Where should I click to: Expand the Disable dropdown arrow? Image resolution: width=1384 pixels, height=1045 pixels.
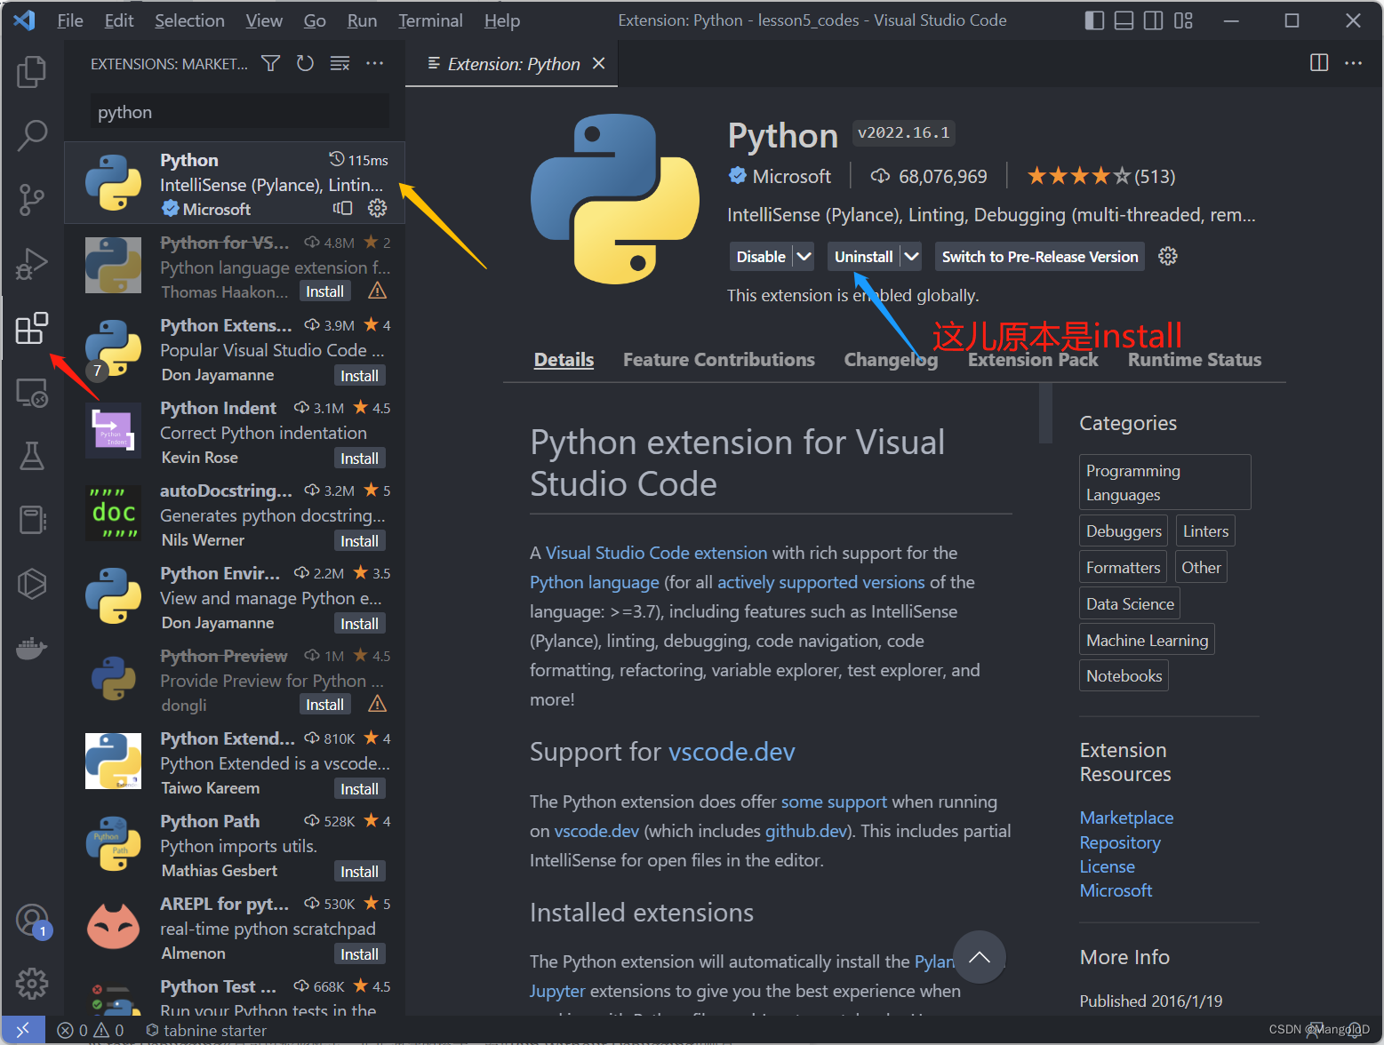pos(804,257)
